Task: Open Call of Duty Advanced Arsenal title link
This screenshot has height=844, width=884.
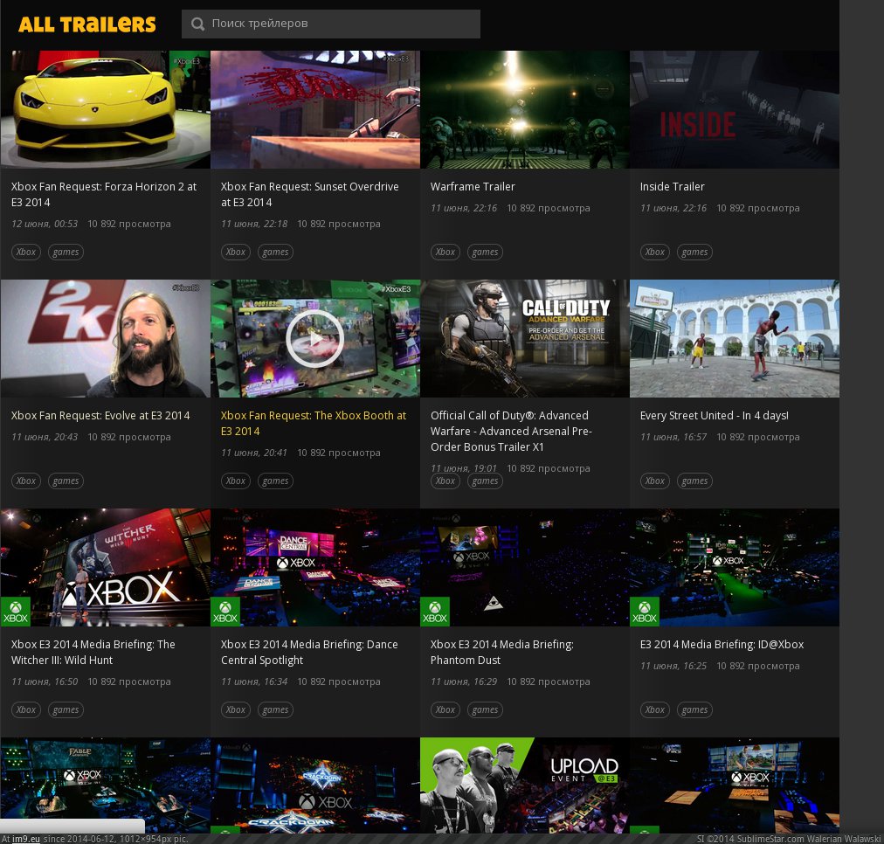Action: (x=511, y=432)
